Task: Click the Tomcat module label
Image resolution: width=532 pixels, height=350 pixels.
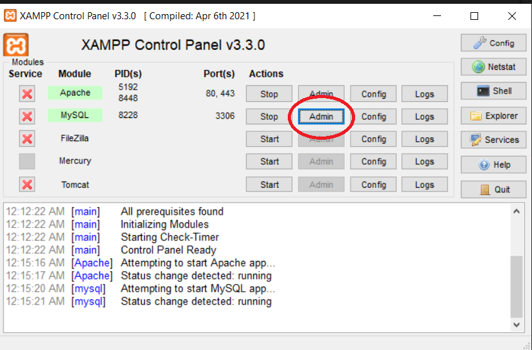Action: (x=75, y=185)
